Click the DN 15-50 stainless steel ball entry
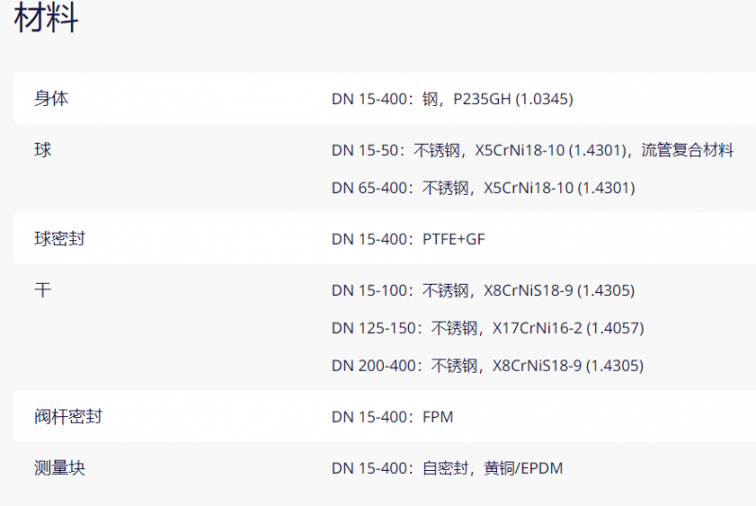Screen dimensions: 756x506 tap(533, 150)
